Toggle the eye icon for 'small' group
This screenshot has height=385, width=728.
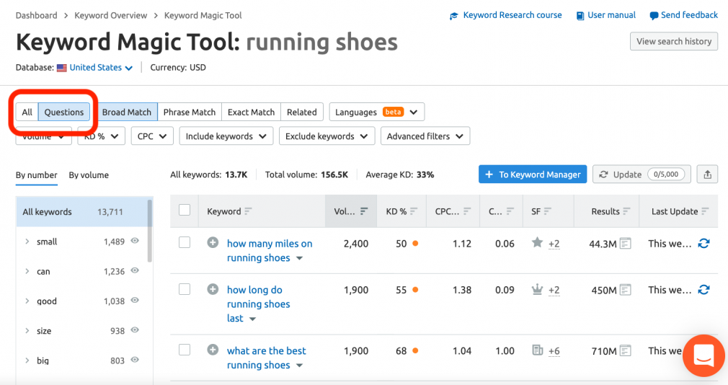[x=135, y=242]
